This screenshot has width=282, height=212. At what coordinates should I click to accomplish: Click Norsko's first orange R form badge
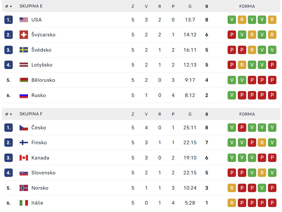[232, 188]
